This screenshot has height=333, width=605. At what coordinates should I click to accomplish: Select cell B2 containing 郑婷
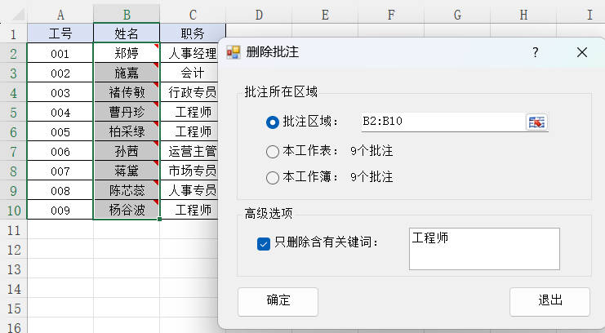tap(127, 53)
